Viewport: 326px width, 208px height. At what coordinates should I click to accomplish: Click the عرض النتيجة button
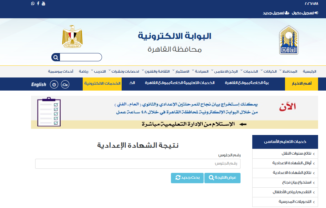(x=222, y=178)
